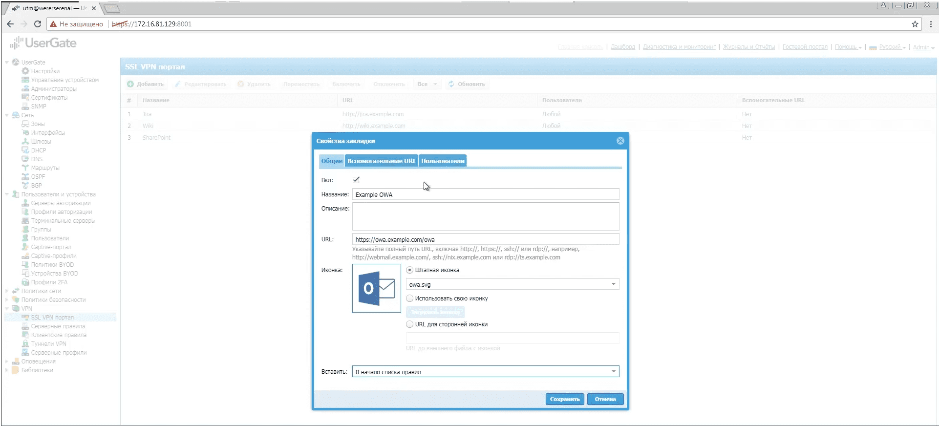Close the Свойства закладки dialog
The width and height of the screenshot is (940, 426).
620,141
